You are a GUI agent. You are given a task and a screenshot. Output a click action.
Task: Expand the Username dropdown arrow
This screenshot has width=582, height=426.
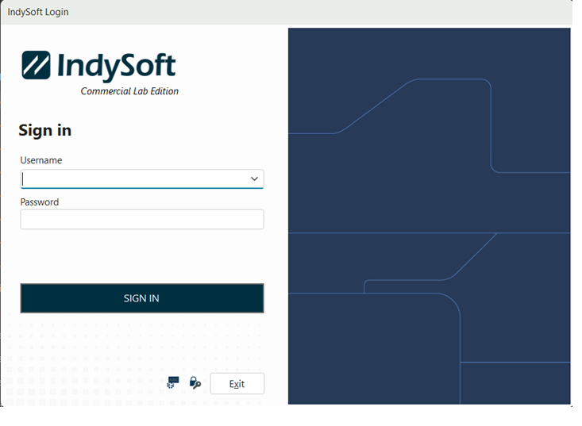(254, 178)
